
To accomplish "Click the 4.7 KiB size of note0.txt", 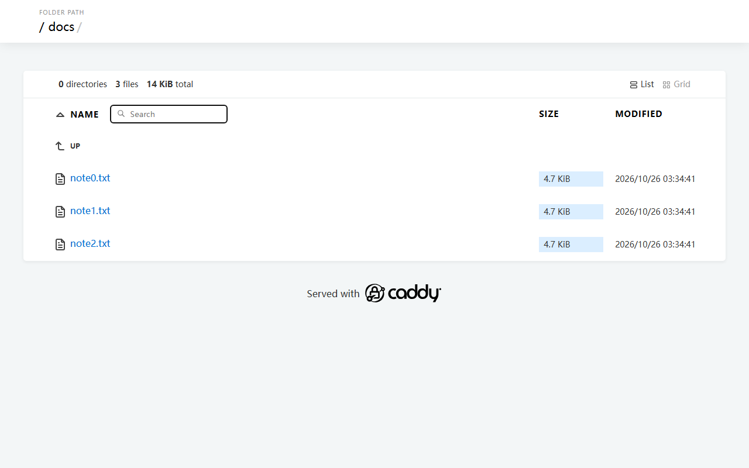I will click(571, 179).
